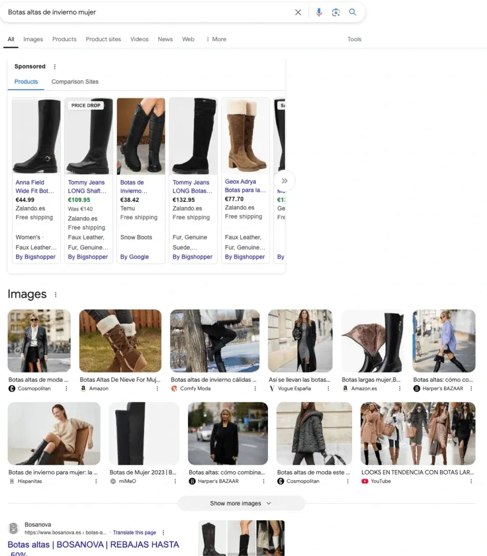
Task: Open Google Lens image search icon
Action: pyautogui.click(x=336, y=12)
